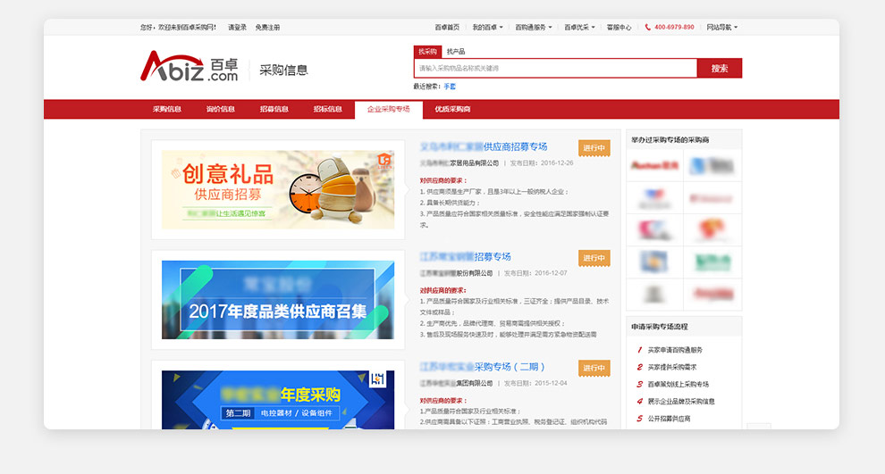This screenshot has width=885, height=474.
Task: Open 采购信息 in the red nav bar
Action: click(166, 109)
